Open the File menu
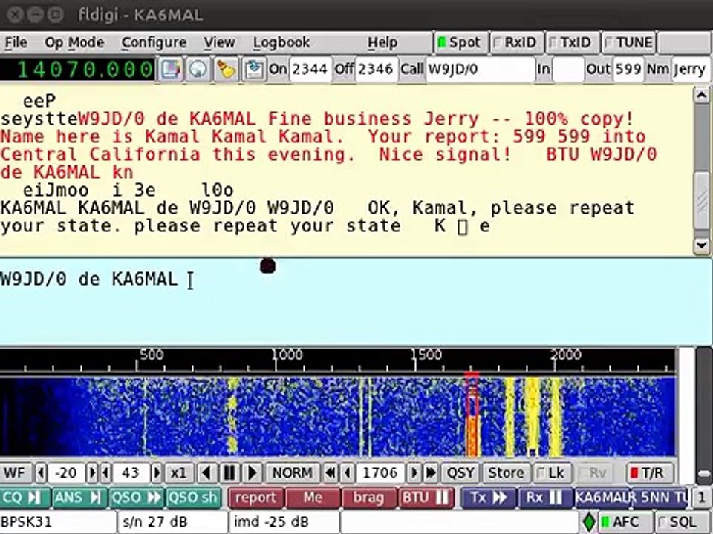The image size is (713, 534). (x=16, y=43)
